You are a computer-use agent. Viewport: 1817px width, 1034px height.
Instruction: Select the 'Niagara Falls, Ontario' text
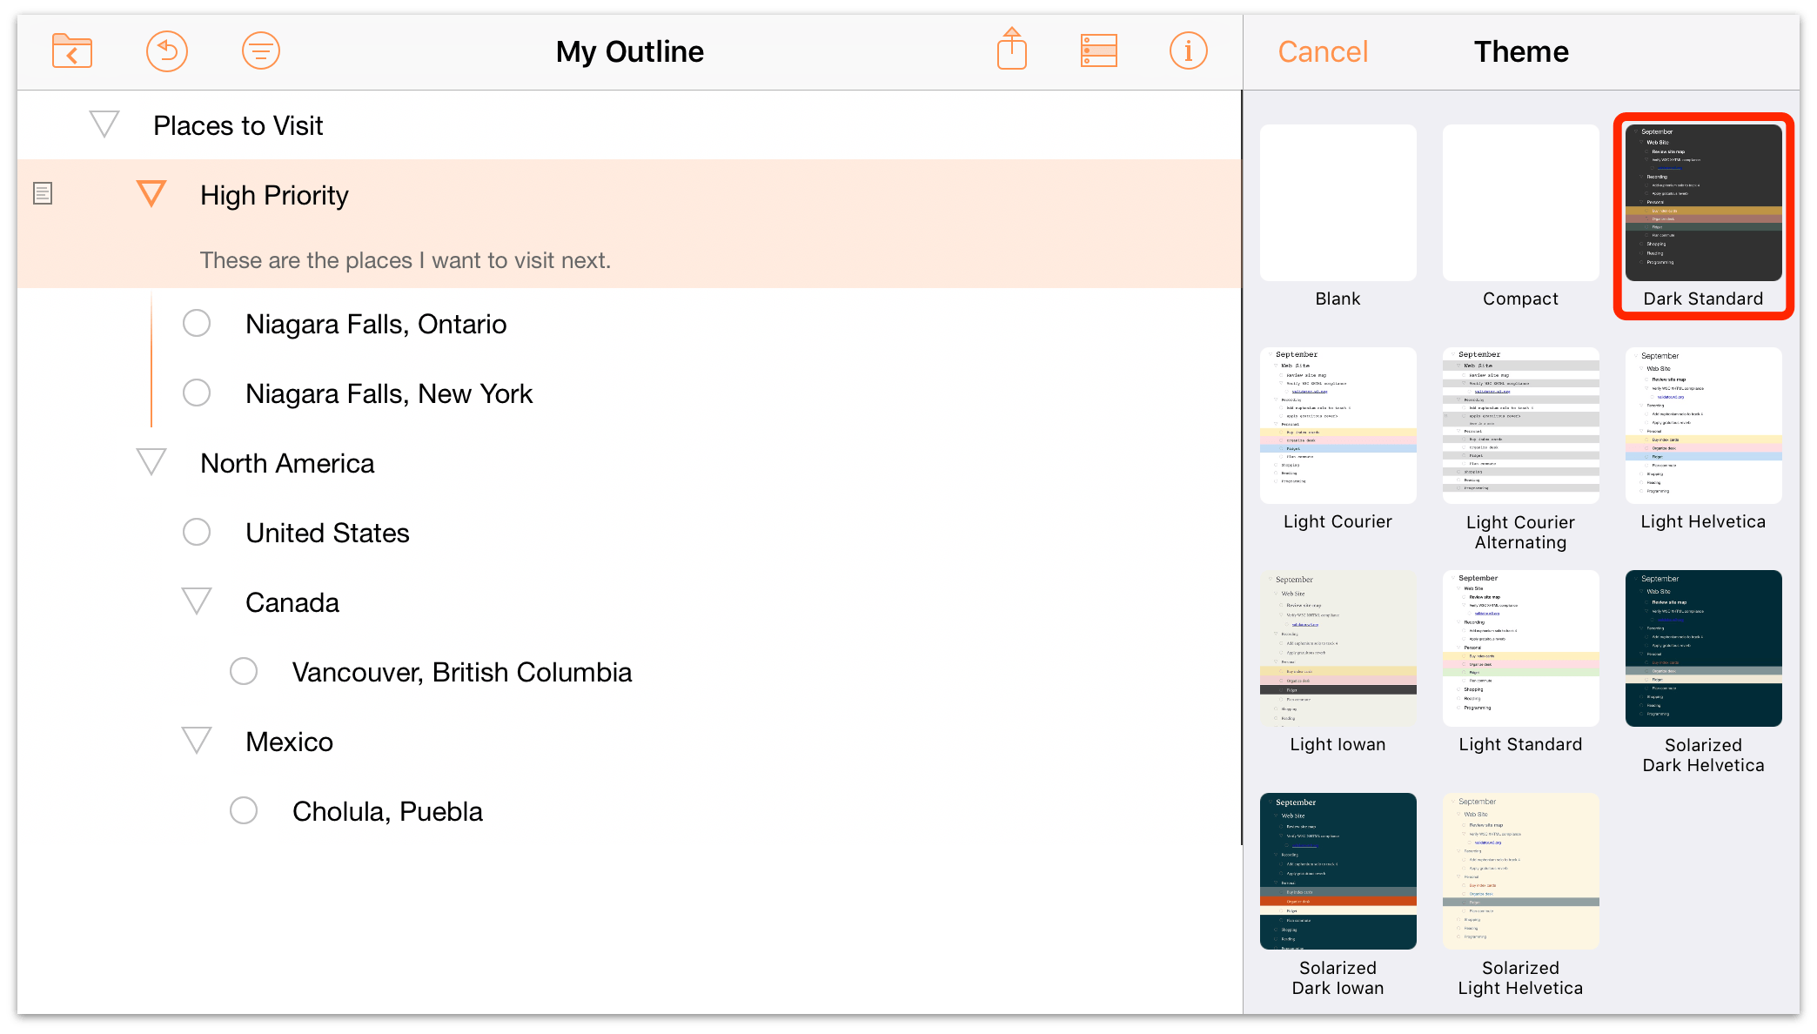(376, 324)
